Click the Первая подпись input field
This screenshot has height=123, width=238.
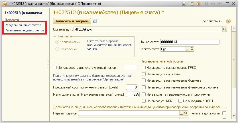tap(129, 113)
